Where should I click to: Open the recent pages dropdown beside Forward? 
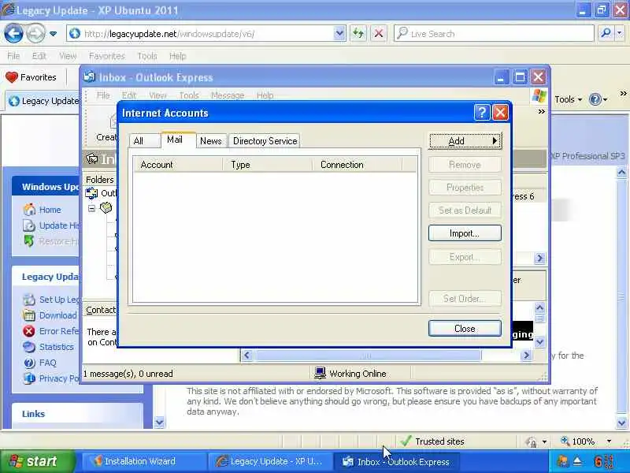tap(53, 34)
